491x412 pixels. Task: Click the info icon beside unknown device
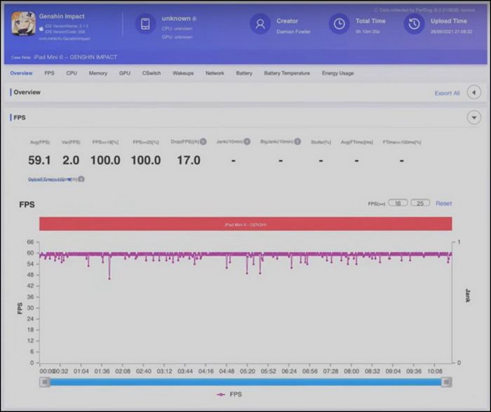tap(194, 19)
